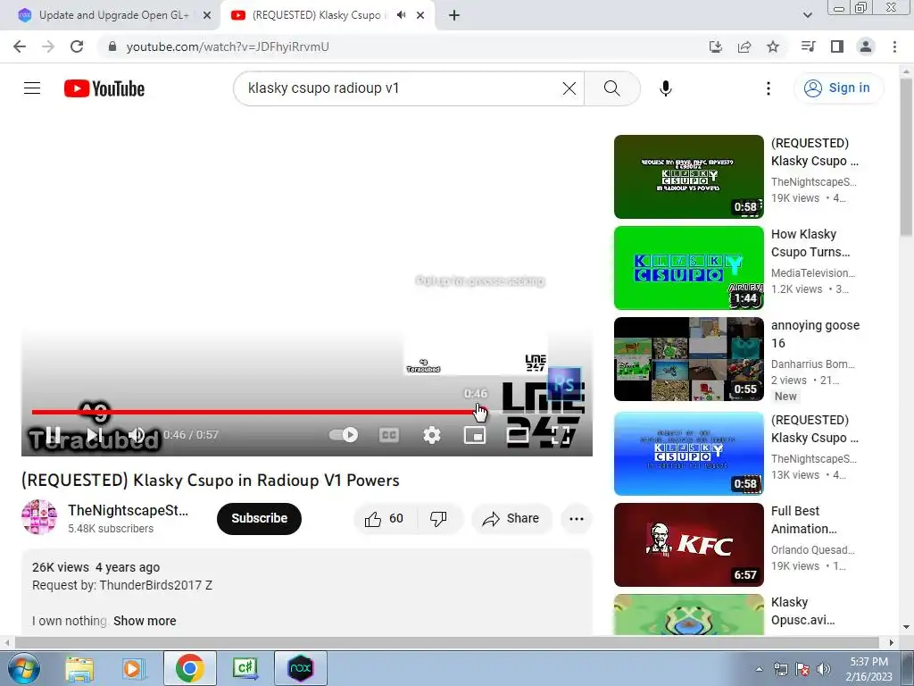Subscribe to the channel
Image resolution: width=914 pixels, height=686 pixels.
(260, 518)
